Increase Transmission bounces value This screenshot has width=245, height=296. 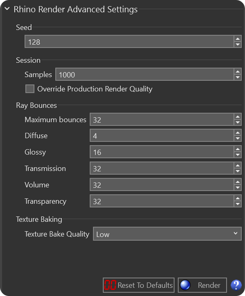pyautogui.click(x=238, y=165)
